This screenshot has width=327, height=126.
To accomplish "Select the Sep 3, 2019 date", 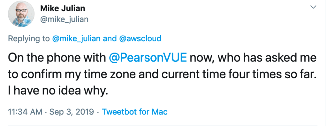I will click(72, 112).
